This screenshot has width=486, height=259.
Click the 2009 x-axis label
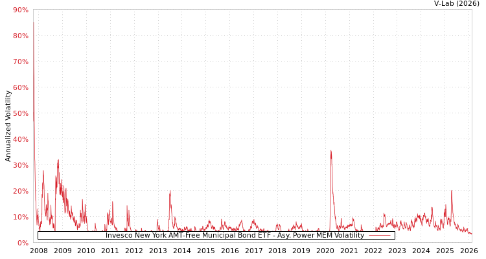click(x=63, y=251)
